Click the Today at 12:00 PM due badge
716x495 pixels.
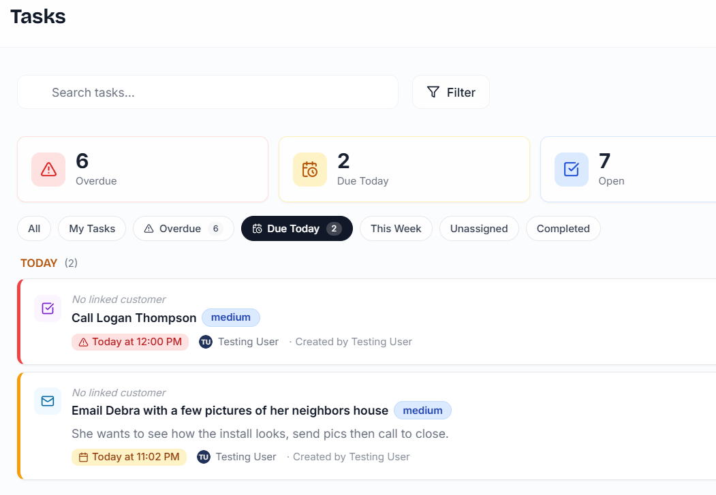pos(130,342)
